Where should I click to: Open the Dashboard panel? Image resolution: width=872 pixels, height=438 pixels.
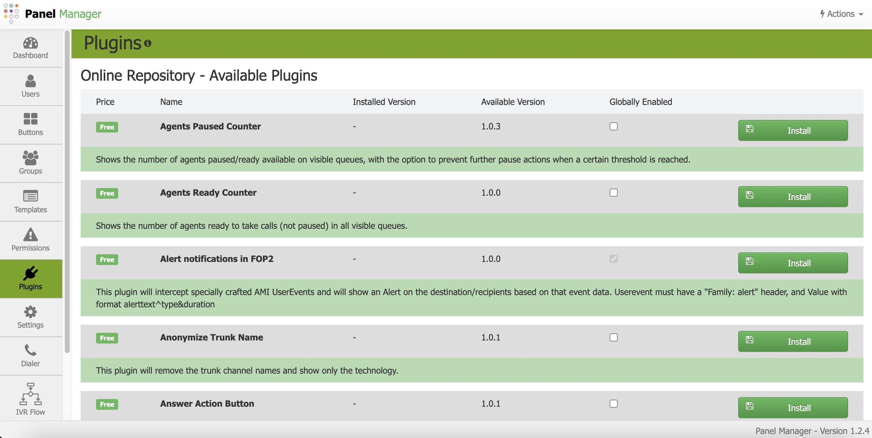click(30, 48)
